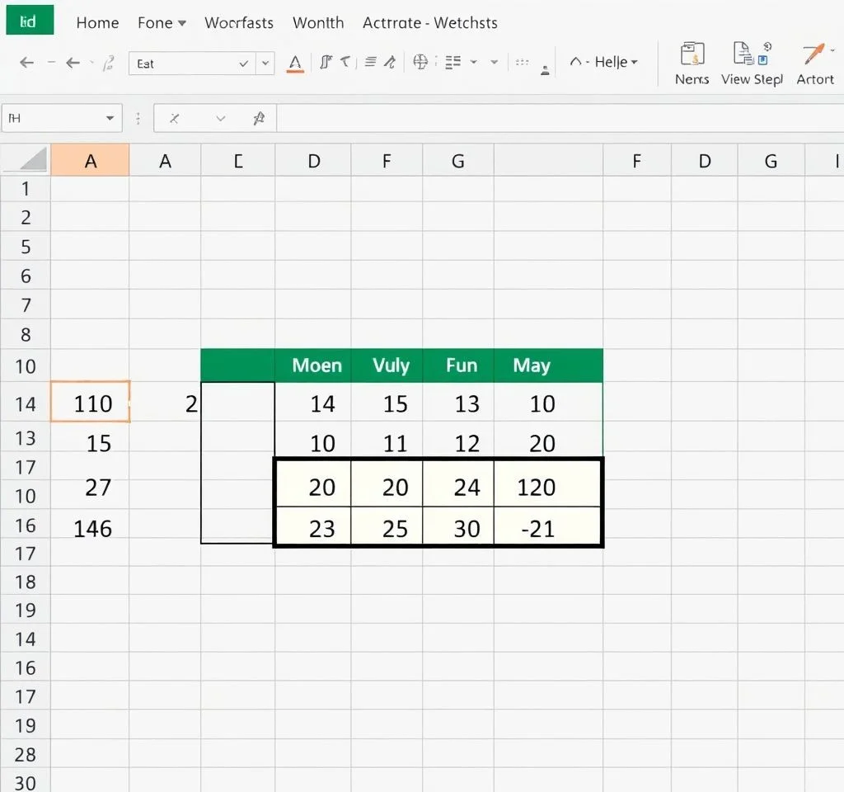Click the function icon beside the formula bar

258,119
